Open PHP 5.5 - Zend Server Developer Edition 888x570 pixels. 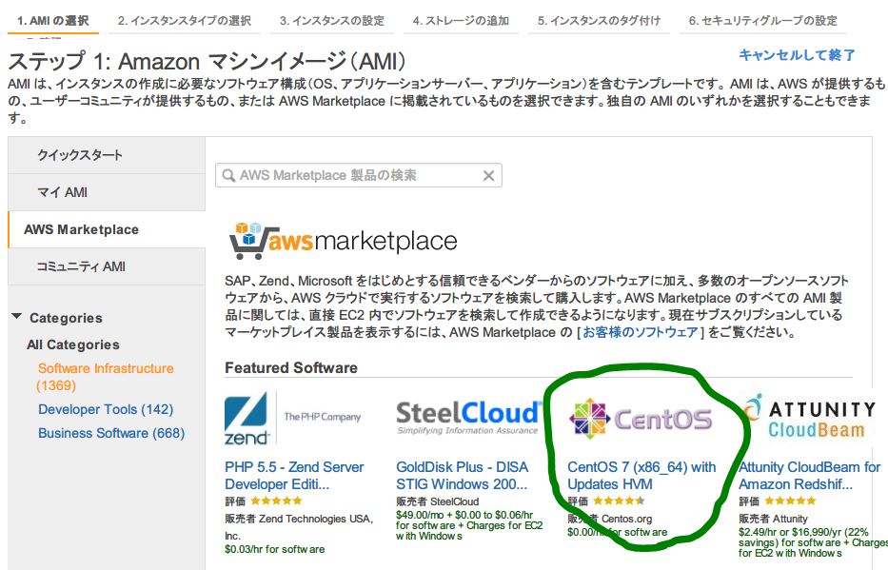(294, 476)
